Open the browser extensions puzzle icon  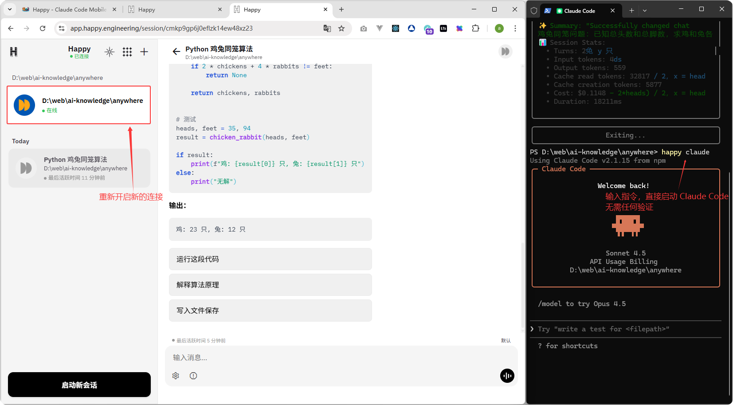(x=475, y=28)
